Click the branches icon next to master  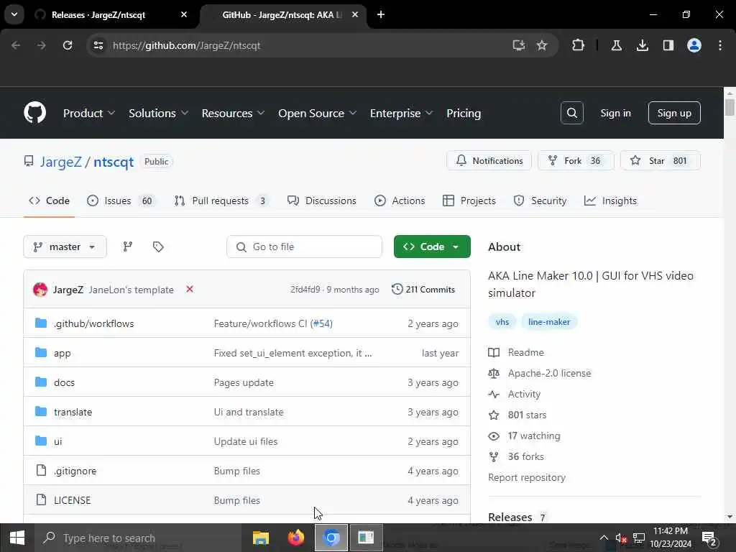tap(128, 247)
